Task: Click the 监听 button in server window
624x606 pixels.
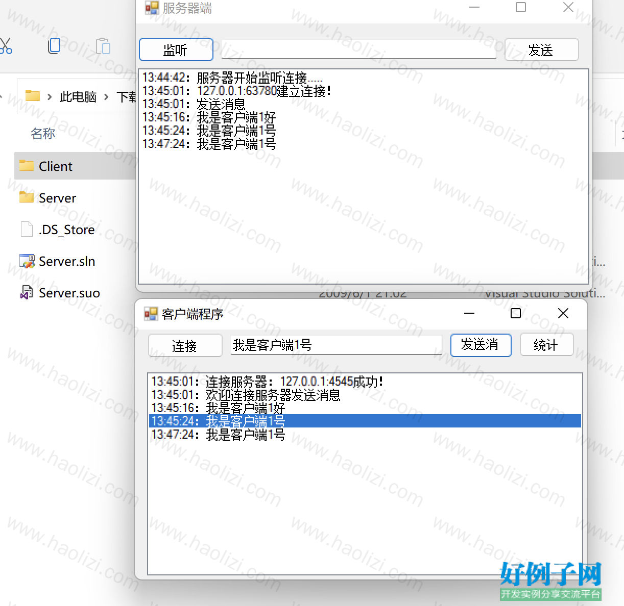Action: 176,50
